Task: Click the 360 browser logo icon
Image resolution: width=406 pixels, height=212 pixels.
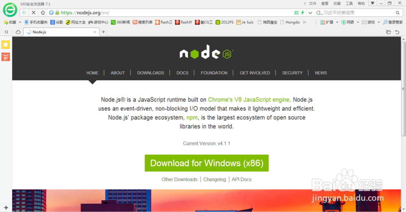Action: click(10, 10)
